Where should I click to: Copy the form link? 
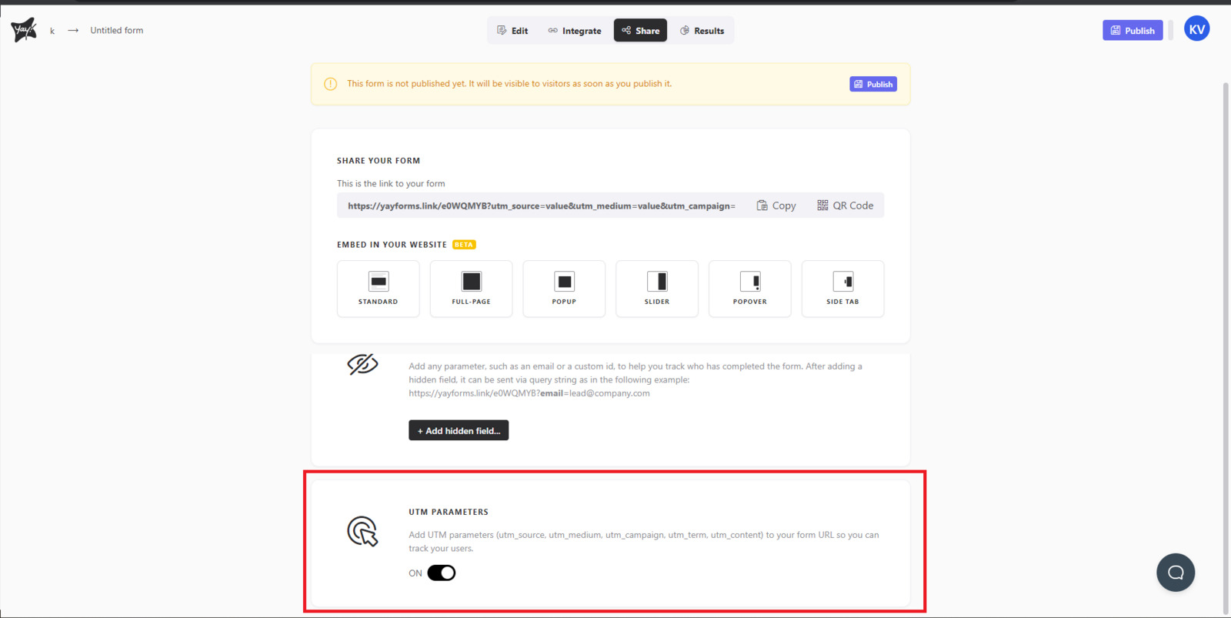(x=776, y=205)
